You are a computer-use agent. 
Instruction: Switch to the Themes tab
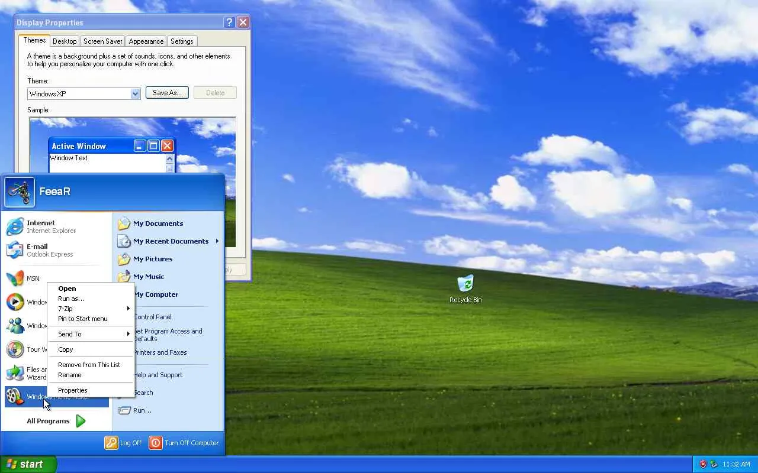click(x=34, y=40)
